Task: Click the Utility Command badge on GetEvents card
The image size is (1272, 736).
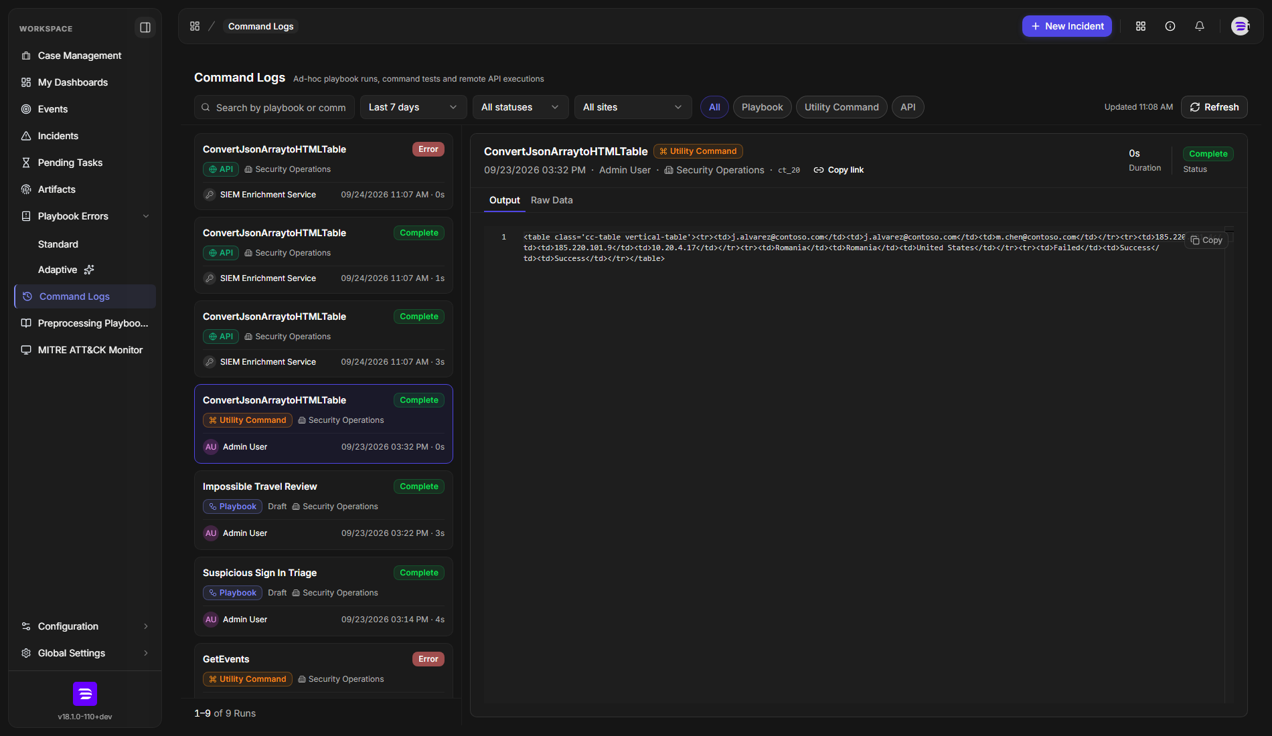Action: [247, 679]
